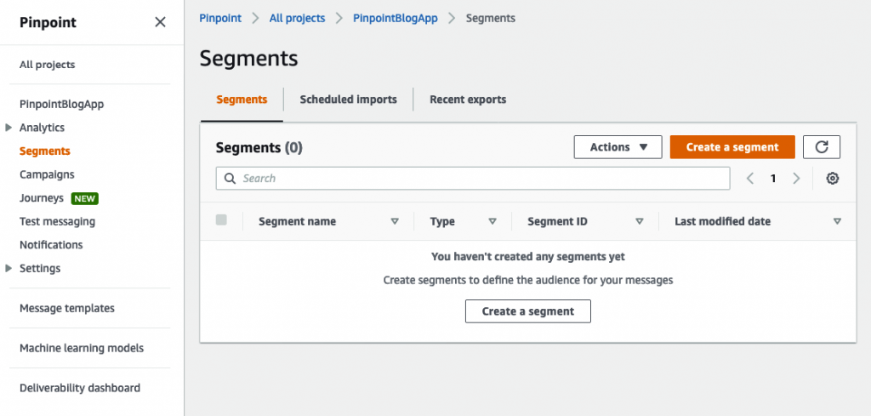Viewport: 871px width, 416px height.
Task: Open Campaigns in the sidebar
Action: coord(47,174)
